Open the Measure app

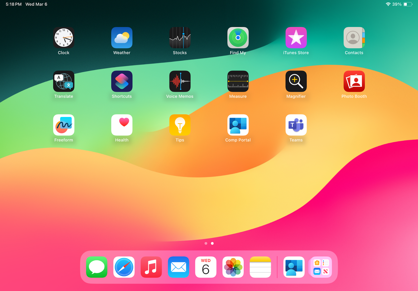pos(238,81)
